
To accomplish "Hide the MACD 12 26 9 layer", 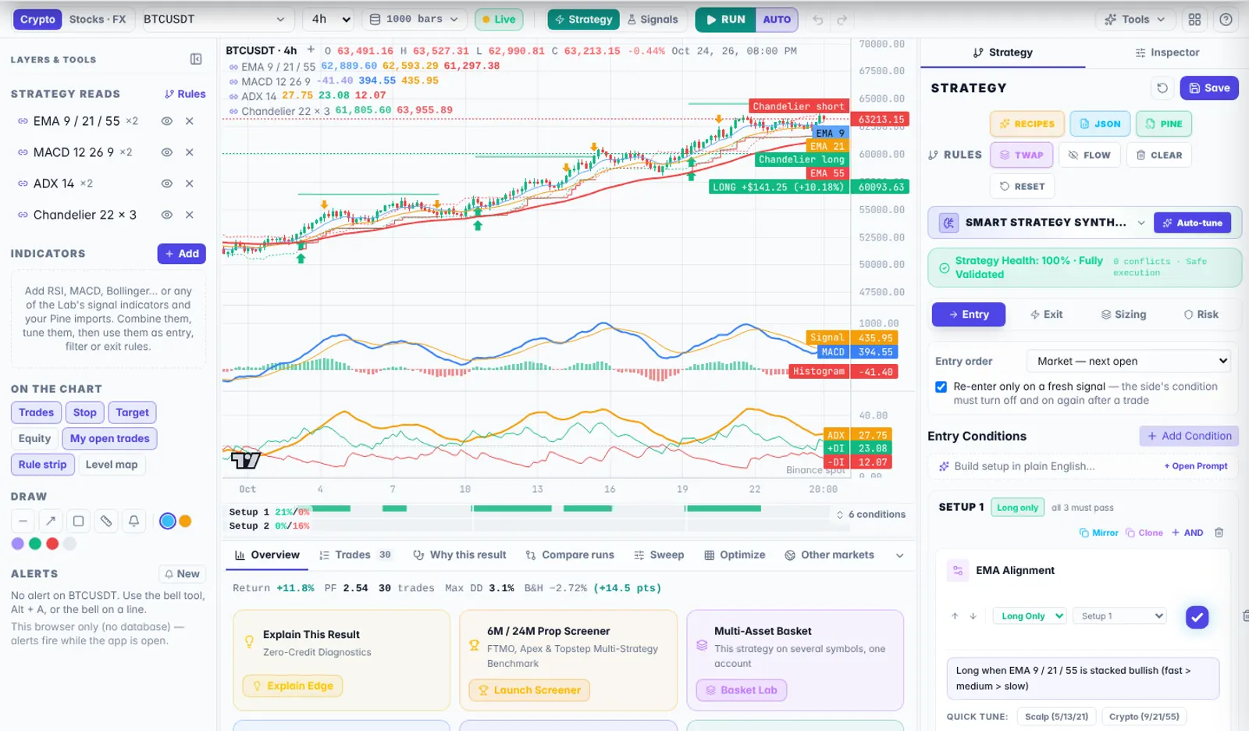I will click(x=166, y=152).
